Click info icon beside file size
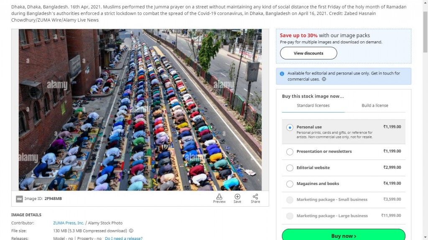The width and height of the screenshot is (428, 240). pos(131,231)
